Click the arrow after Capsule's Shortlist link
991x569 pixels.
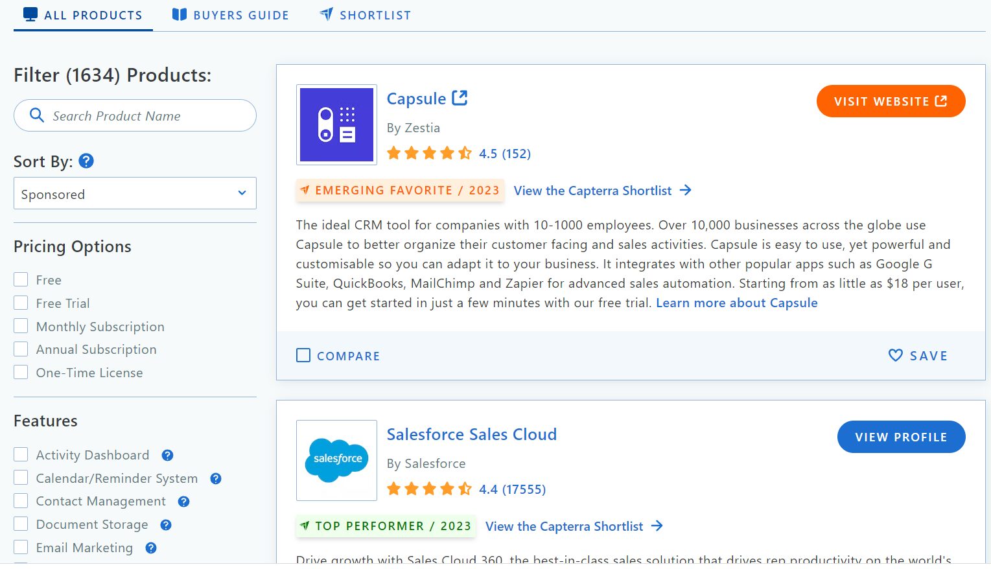(686, 190)
